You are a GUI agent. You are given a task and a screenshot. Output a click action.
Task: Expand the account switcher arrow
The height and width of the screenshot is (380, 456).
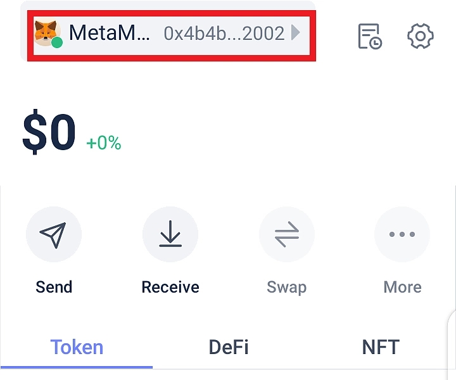click(x=296, y=33)
